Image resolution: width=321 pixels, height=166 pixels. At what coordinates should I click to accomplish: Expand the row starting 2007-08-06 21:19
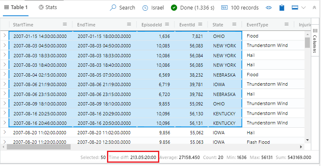(x=5, y=84)
